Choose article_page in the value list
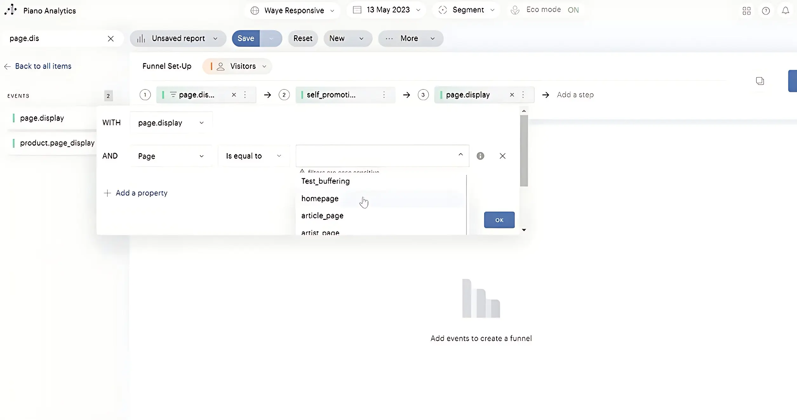The image size is (797, 420). point(322,216)
